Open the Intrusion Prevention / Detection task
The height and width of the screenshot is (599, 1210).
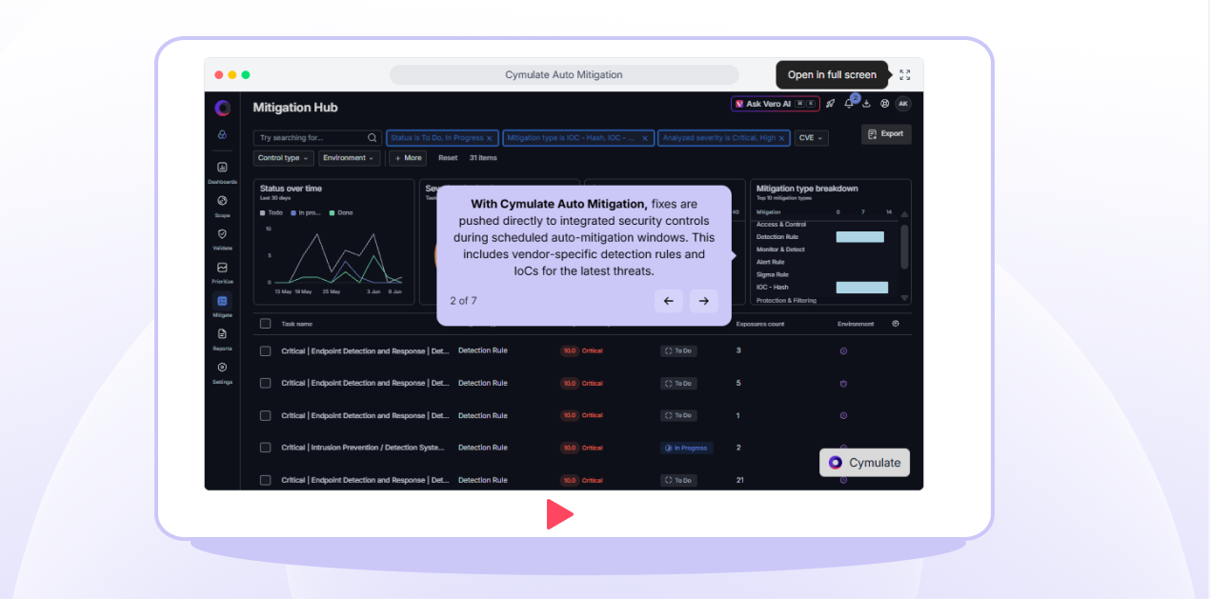pos(365,448)
